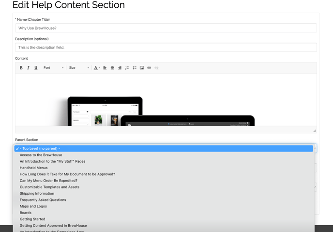This screenshot has height=232, width=333.
Task: Insert a bulleted list
Action: (x=135, y=68)
